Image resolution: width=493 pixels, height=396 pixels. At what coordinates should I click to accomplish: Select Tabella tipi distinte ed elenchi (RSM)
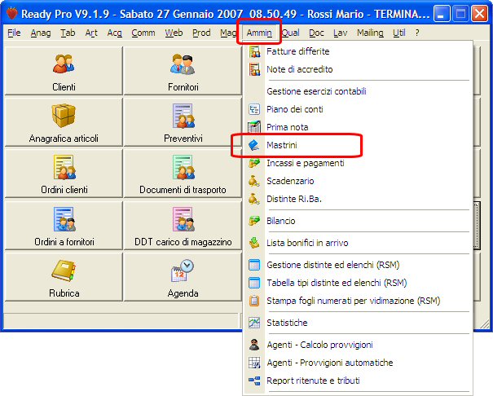tap(358, 283)
